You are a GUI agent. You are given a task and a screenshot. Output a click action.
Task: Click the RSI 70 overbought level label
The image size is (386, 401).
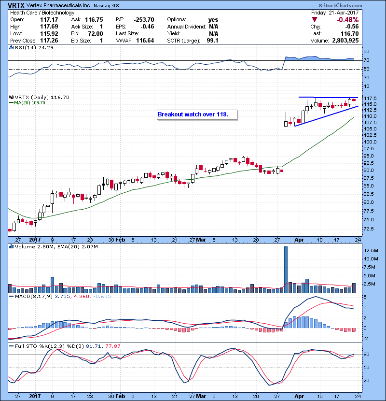pos(366,60)
